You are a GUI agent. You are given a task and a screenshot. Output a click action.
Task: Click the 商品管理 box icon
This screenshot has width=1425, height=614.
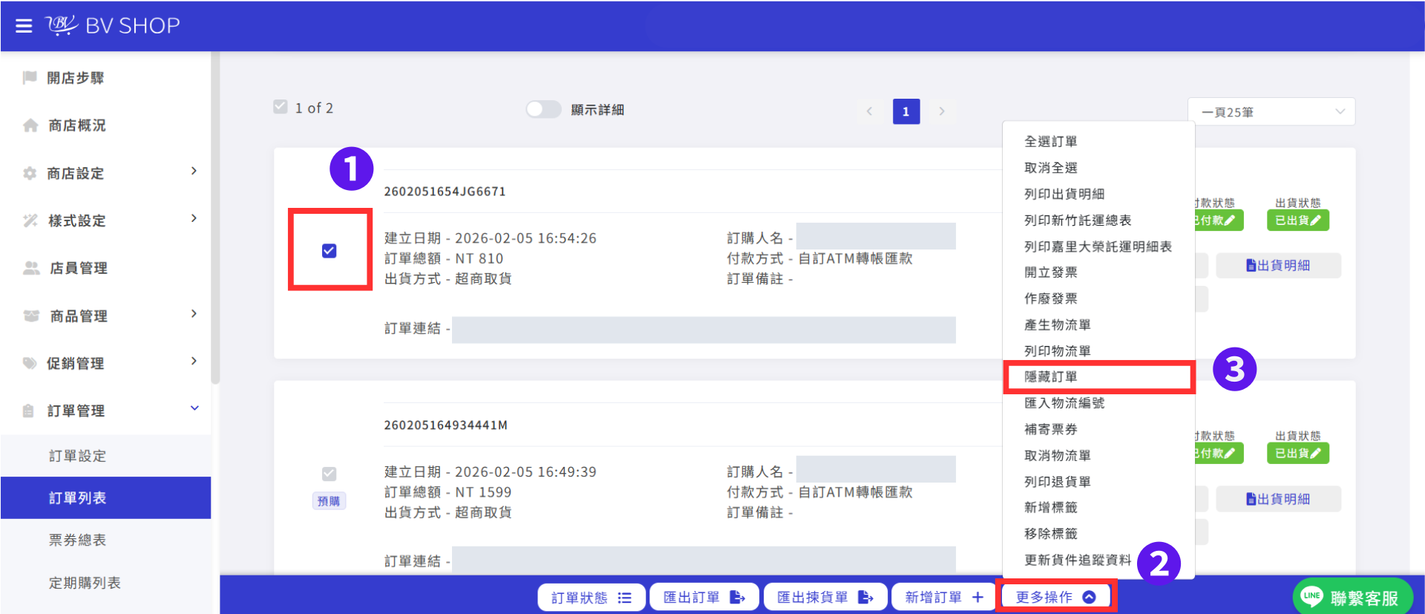(x=31, y=316)
